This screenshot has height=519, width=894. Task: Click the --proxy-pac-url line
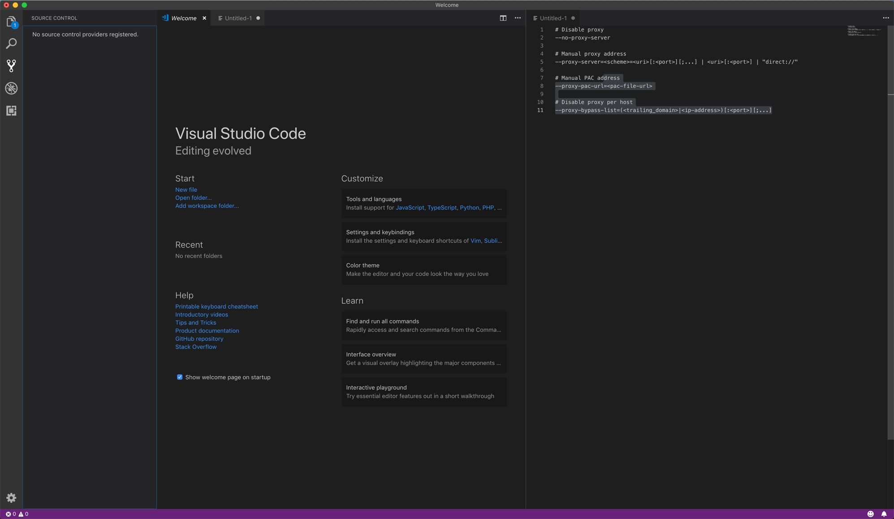604,86
